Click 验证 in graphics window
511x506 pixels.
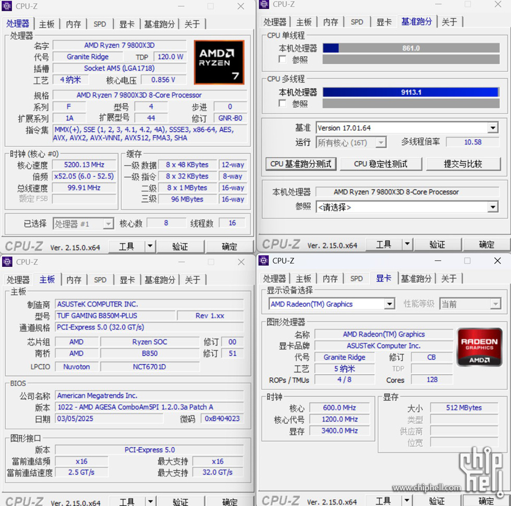tap(437, 501)
